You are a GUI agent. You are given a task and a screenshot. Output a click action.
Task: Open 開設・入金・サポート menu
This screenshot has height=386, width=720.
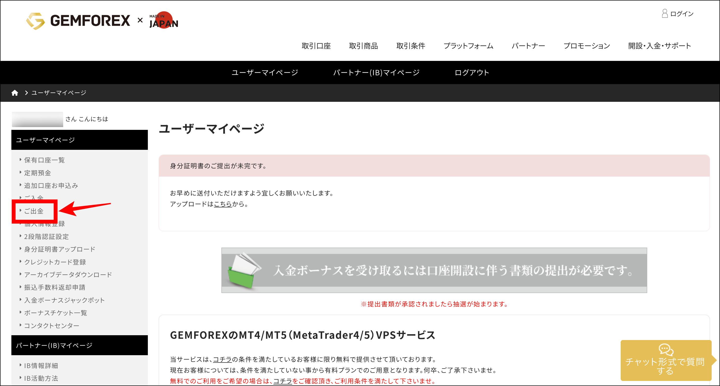pos(660,46)
